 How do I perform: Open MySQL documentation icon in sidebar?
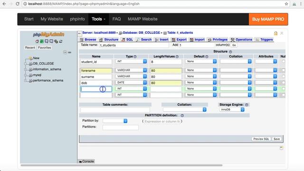[51, 41]
